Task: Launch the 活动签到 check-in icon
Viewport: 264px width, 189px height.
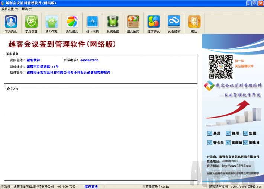Action: pos(72,22)
